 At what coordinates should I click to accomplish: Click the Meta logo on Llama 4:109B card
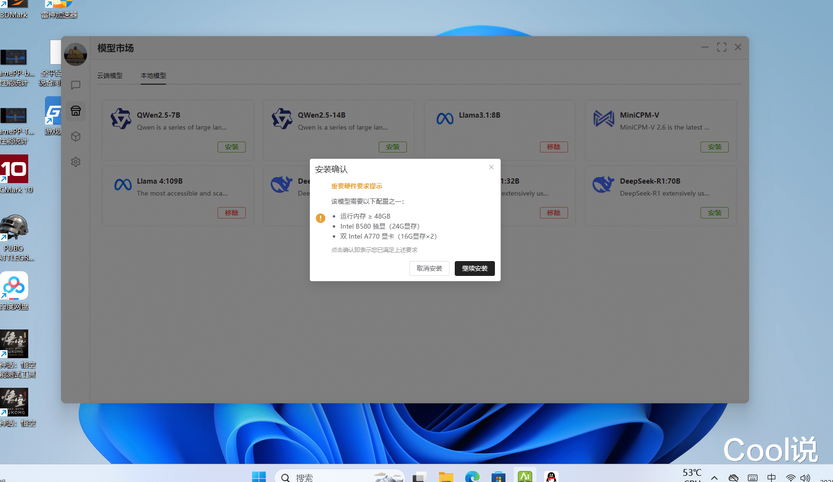(x=123, y=185)
